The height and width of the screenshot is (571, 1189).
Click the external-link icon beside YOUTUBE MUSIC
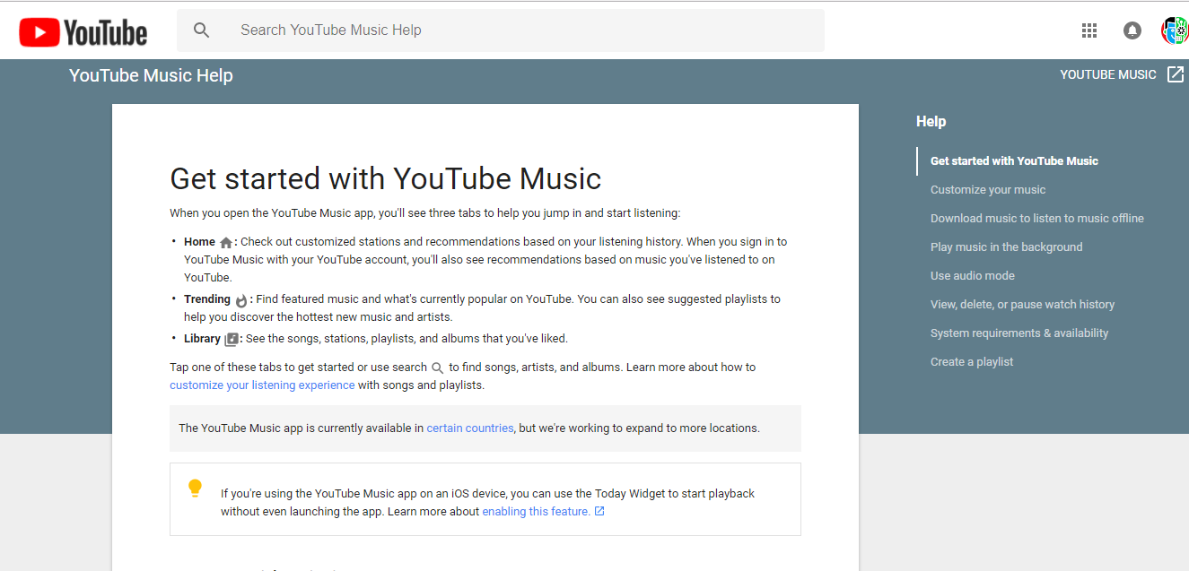tap(1176, 74)
